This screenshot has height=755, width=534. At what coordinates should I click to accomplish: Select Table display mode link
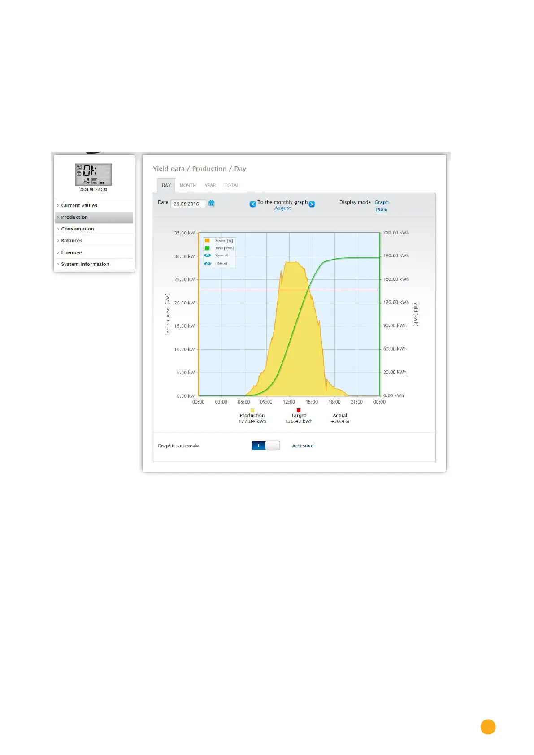coord(381,209)
